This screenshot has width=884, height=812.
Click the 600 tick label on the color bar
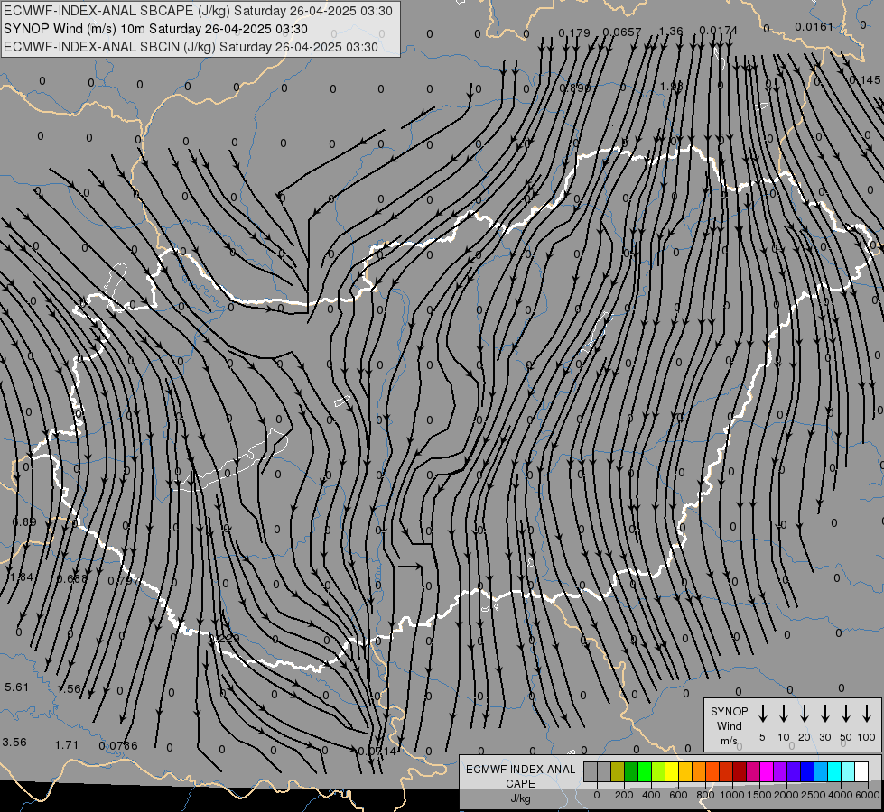click(678, 795)
